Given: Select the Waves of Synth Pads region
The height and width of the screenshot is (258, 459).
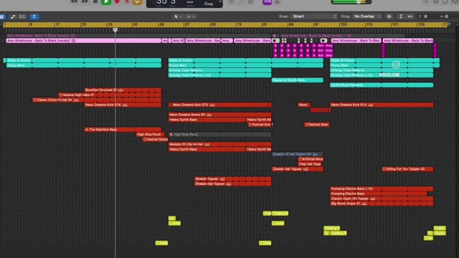Looking at the screenshot, I should 298,80.
